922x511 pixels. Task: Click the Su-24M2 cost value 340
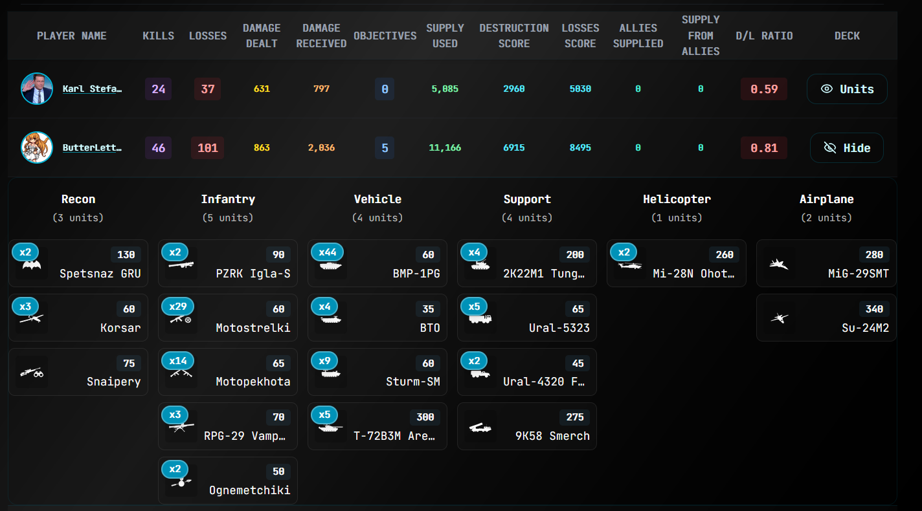pyautogui.click(x=874, y=309)
